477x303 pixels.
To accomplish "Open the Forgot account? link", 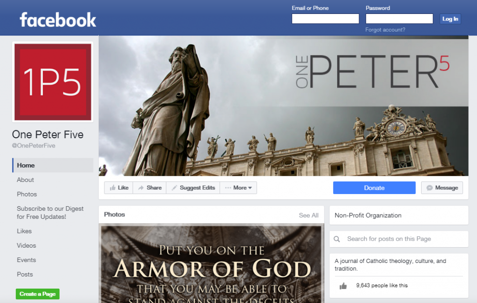I will [x=385, y=30].
